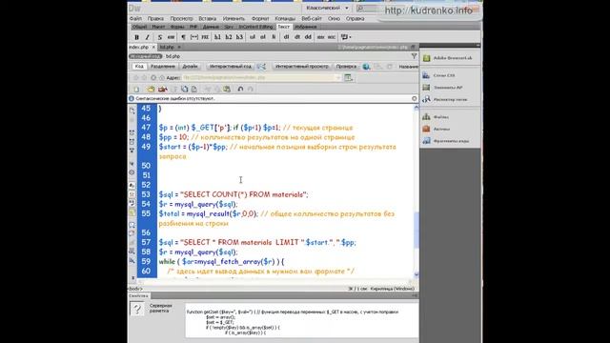
Task: Select the Текст insert tab
Action: [284, 27]
